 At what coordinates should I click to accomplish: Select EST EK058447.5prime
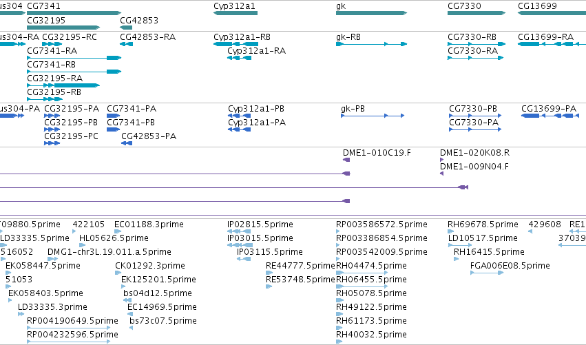pyautogui.click(x=8, y=273)
